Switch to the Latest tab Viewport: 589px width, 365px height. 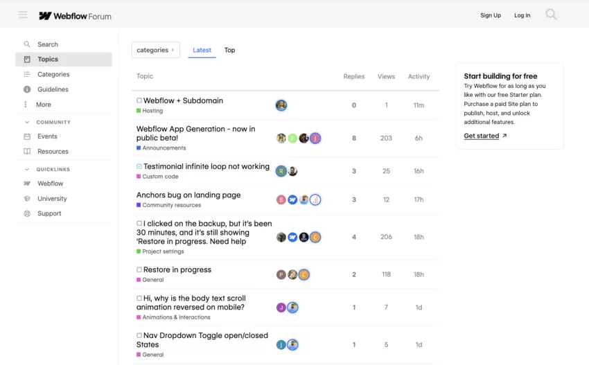point(202,50)
